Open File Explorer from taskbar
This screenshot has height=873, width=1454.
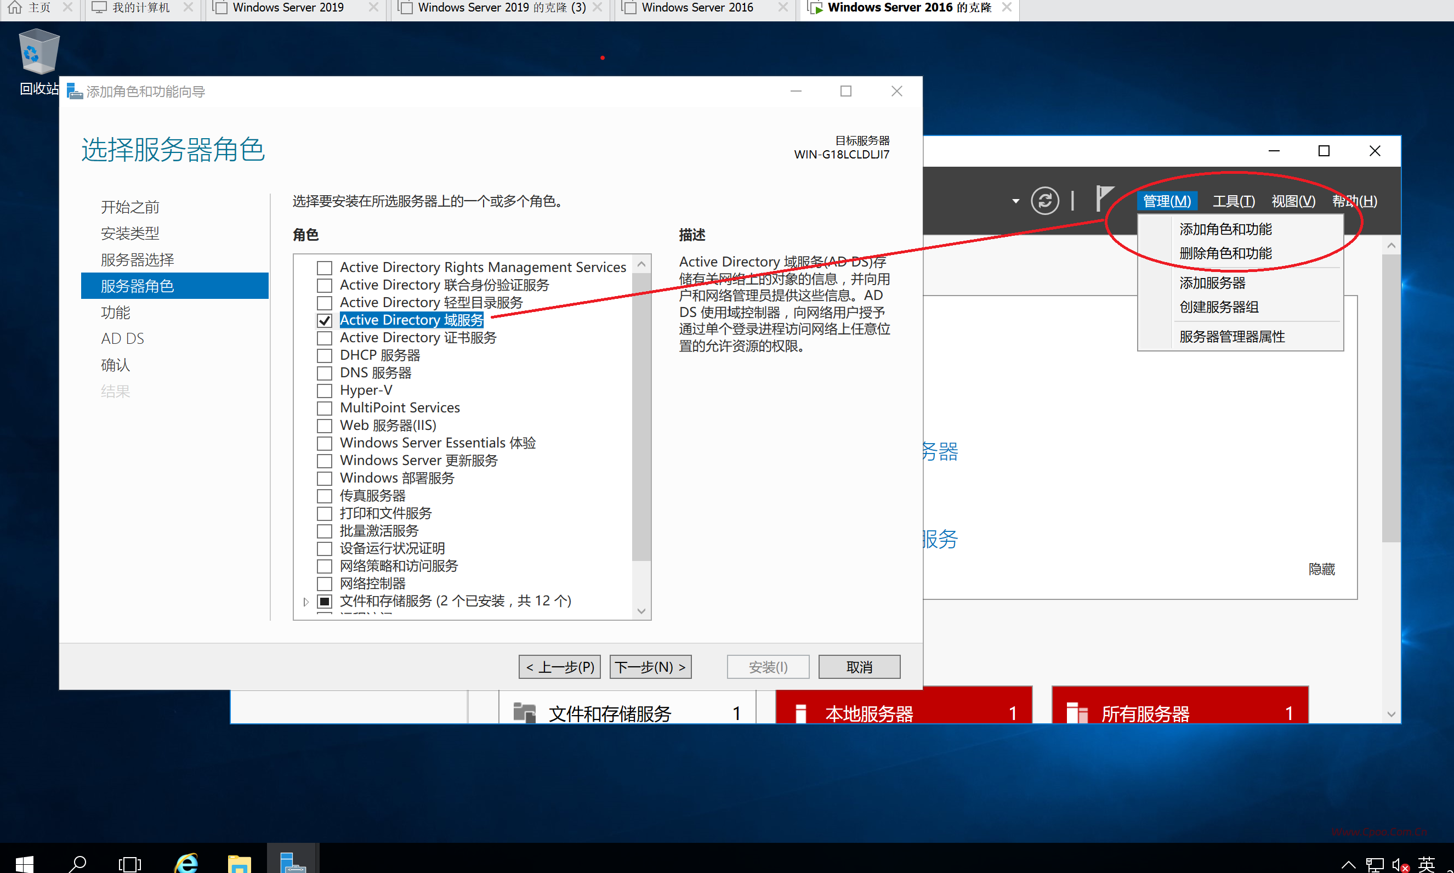(x=240, y=864)
